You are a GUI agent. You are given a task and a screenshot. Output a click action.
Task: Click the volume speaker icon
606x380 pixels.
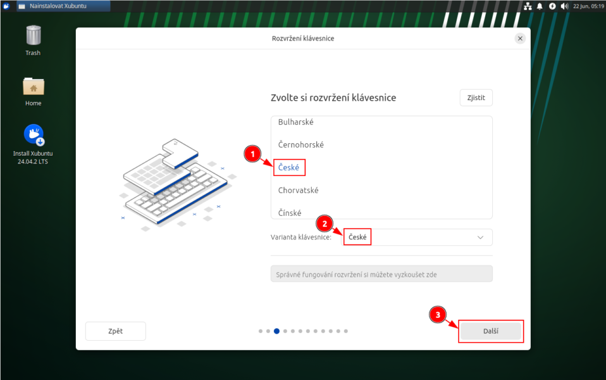pos(564,6)
